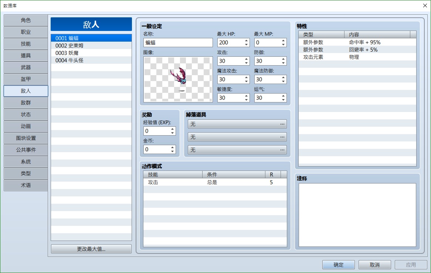This screenshot has width=431, height=273.
Task: Open the bat enemy image selector
Action: [x=178, y=79]
